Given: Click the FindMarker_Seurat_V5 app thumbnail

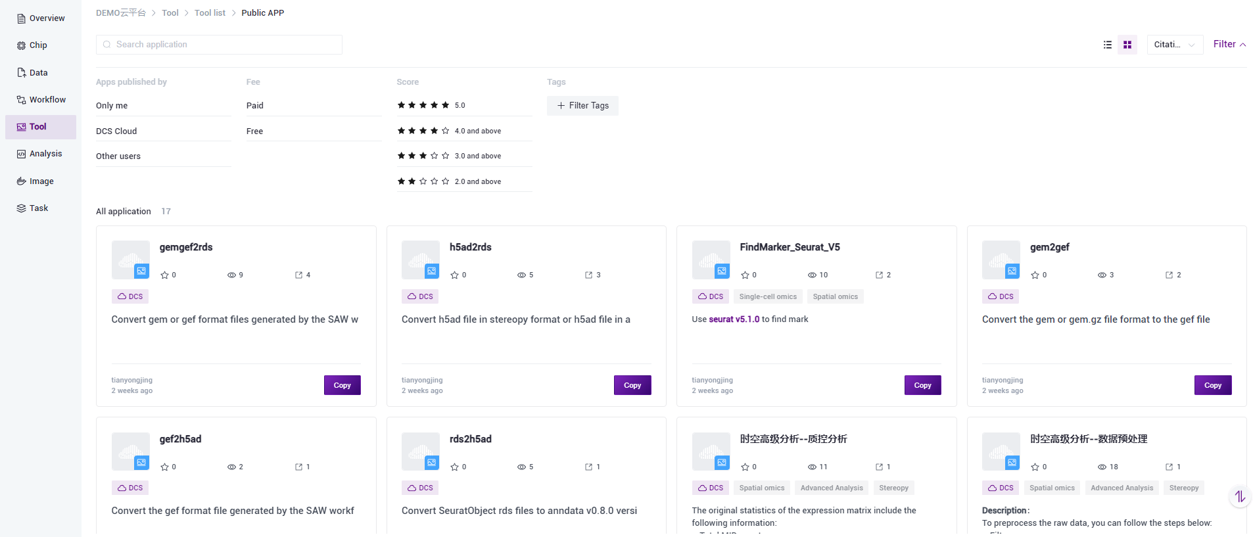Looking at the screenshot, I should [711, 260].
